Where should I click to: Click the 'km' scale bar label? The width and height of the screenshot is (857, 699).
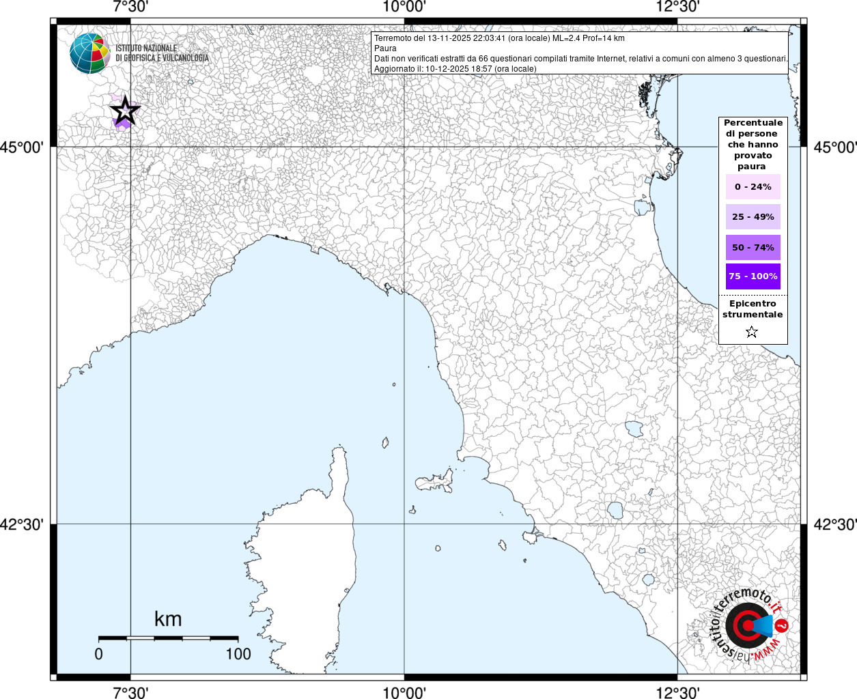click(x=168, y=619)
